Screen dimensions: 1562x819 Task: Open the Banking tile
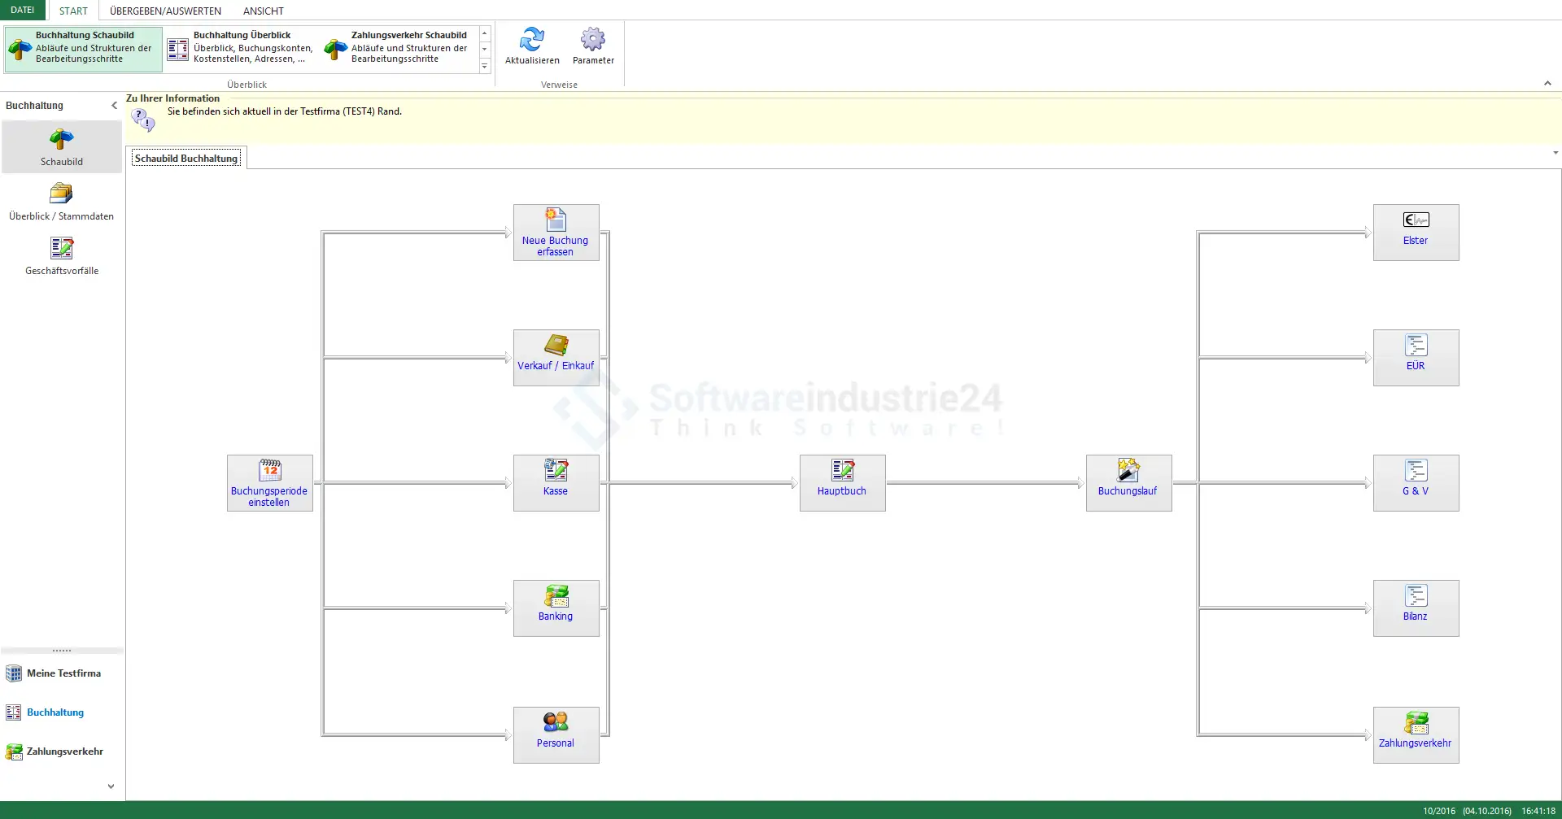556,608
